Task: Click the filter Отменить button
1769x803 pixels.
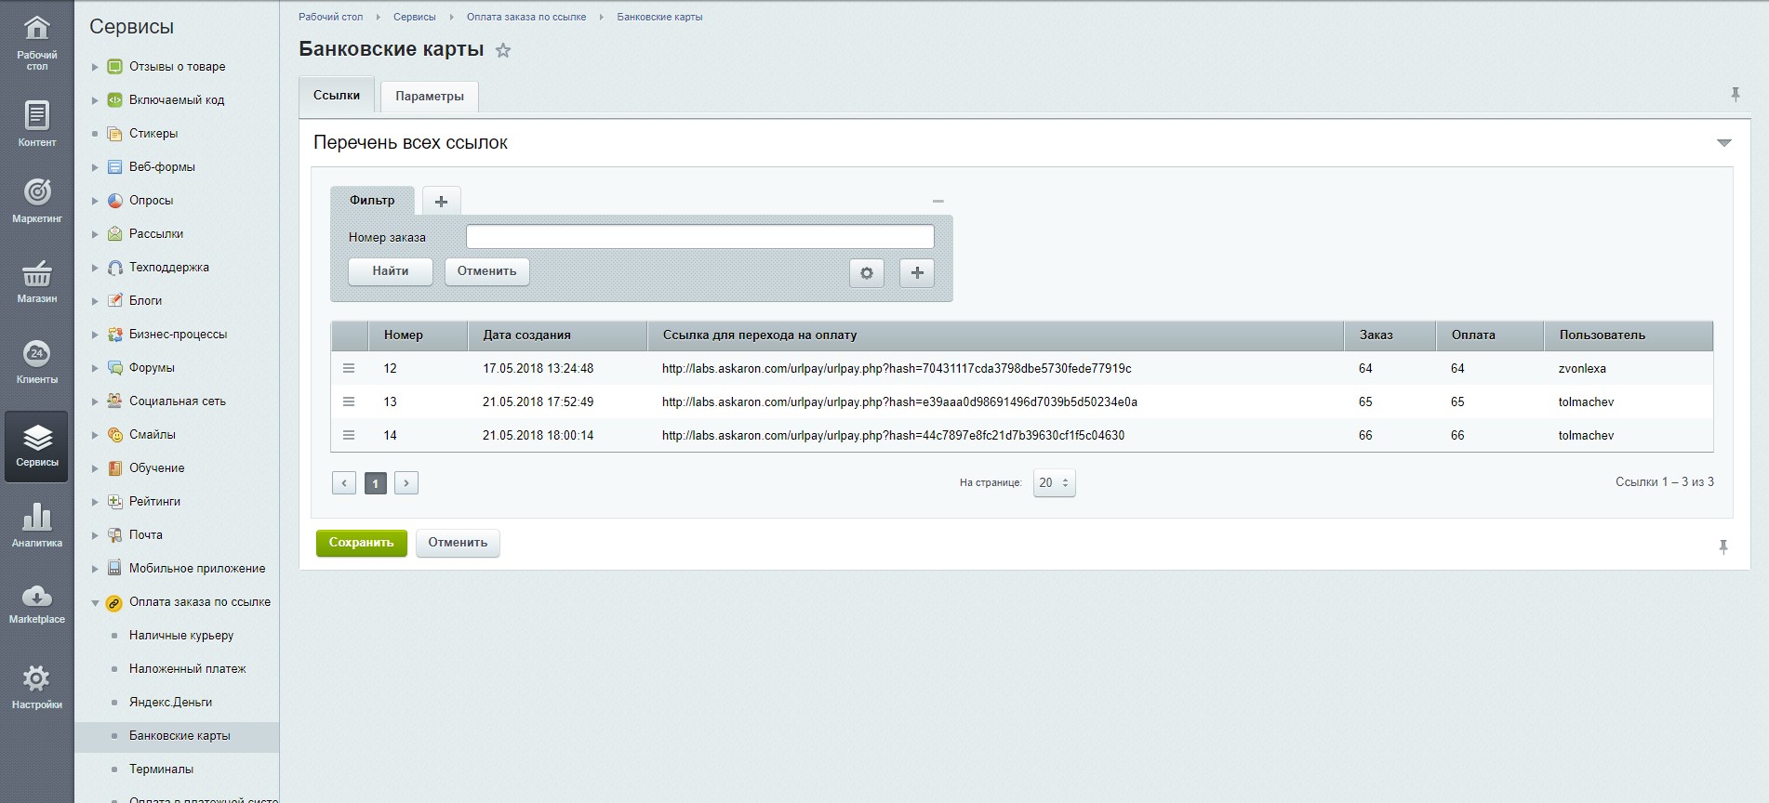Action: coord(486,271)
